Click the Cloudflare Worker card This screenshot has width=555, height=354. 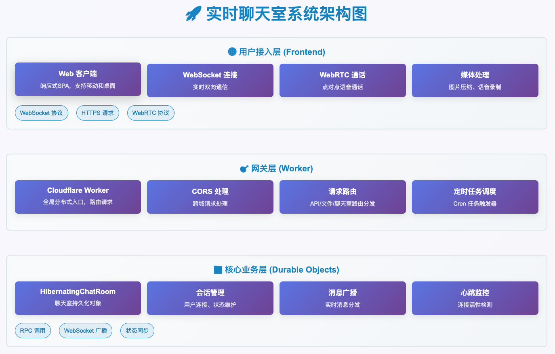(x=78, y=197)
